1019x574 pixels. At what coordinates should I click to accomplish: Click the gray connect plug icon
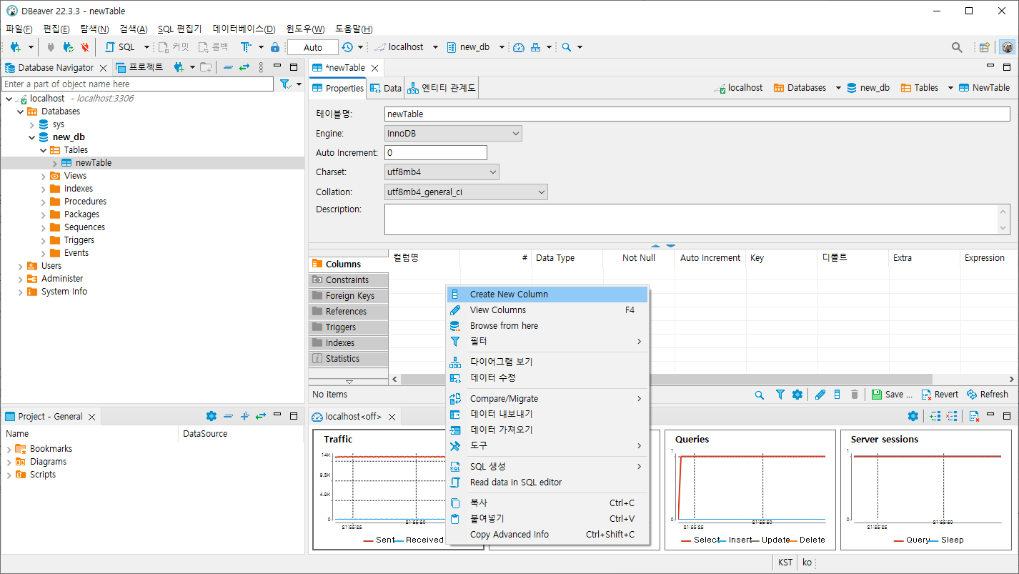[x=51, y=47]
